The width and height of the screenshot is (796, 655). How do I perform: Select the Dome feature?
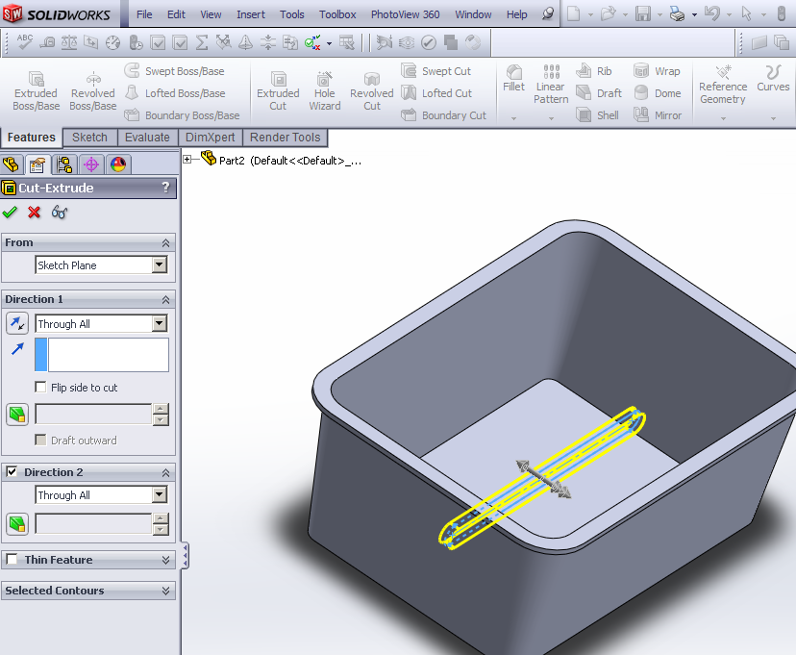[x=658, y=93]
